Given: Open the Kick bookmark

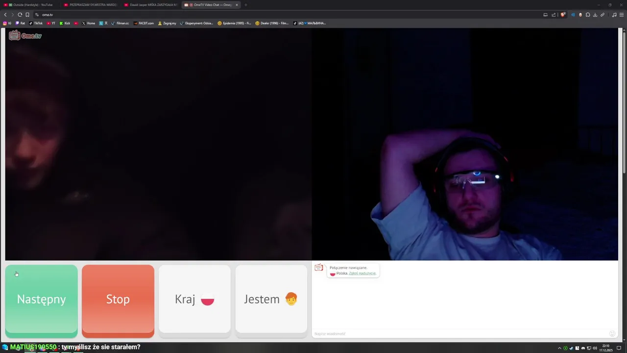Looking at the screenshot, I should 65,23.
